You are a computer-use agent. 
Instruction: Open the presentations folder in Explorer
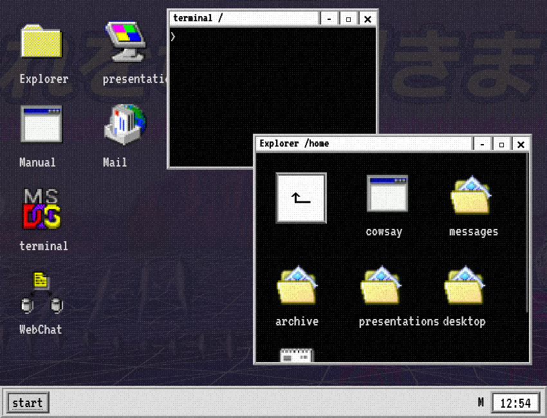(381, 286)
